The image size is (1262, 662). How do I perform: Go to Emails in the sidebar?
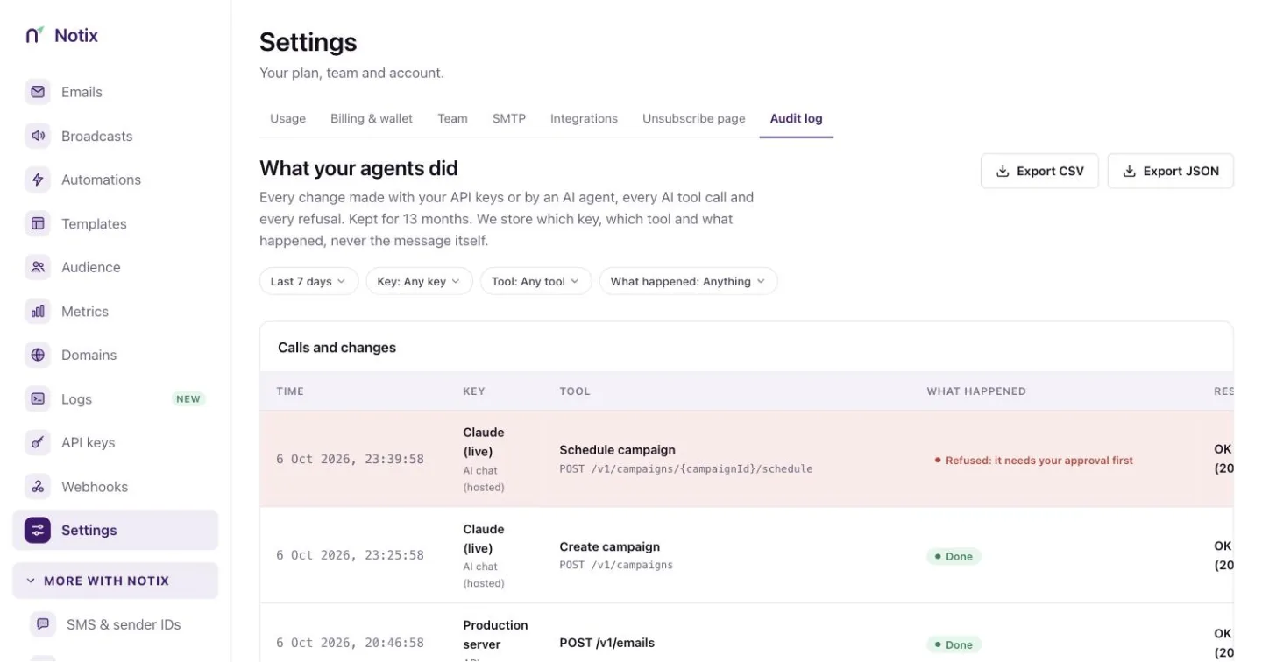click(115, 92)
